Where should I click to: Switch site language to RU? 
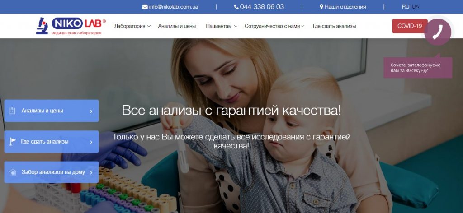[x=406, y=7]
